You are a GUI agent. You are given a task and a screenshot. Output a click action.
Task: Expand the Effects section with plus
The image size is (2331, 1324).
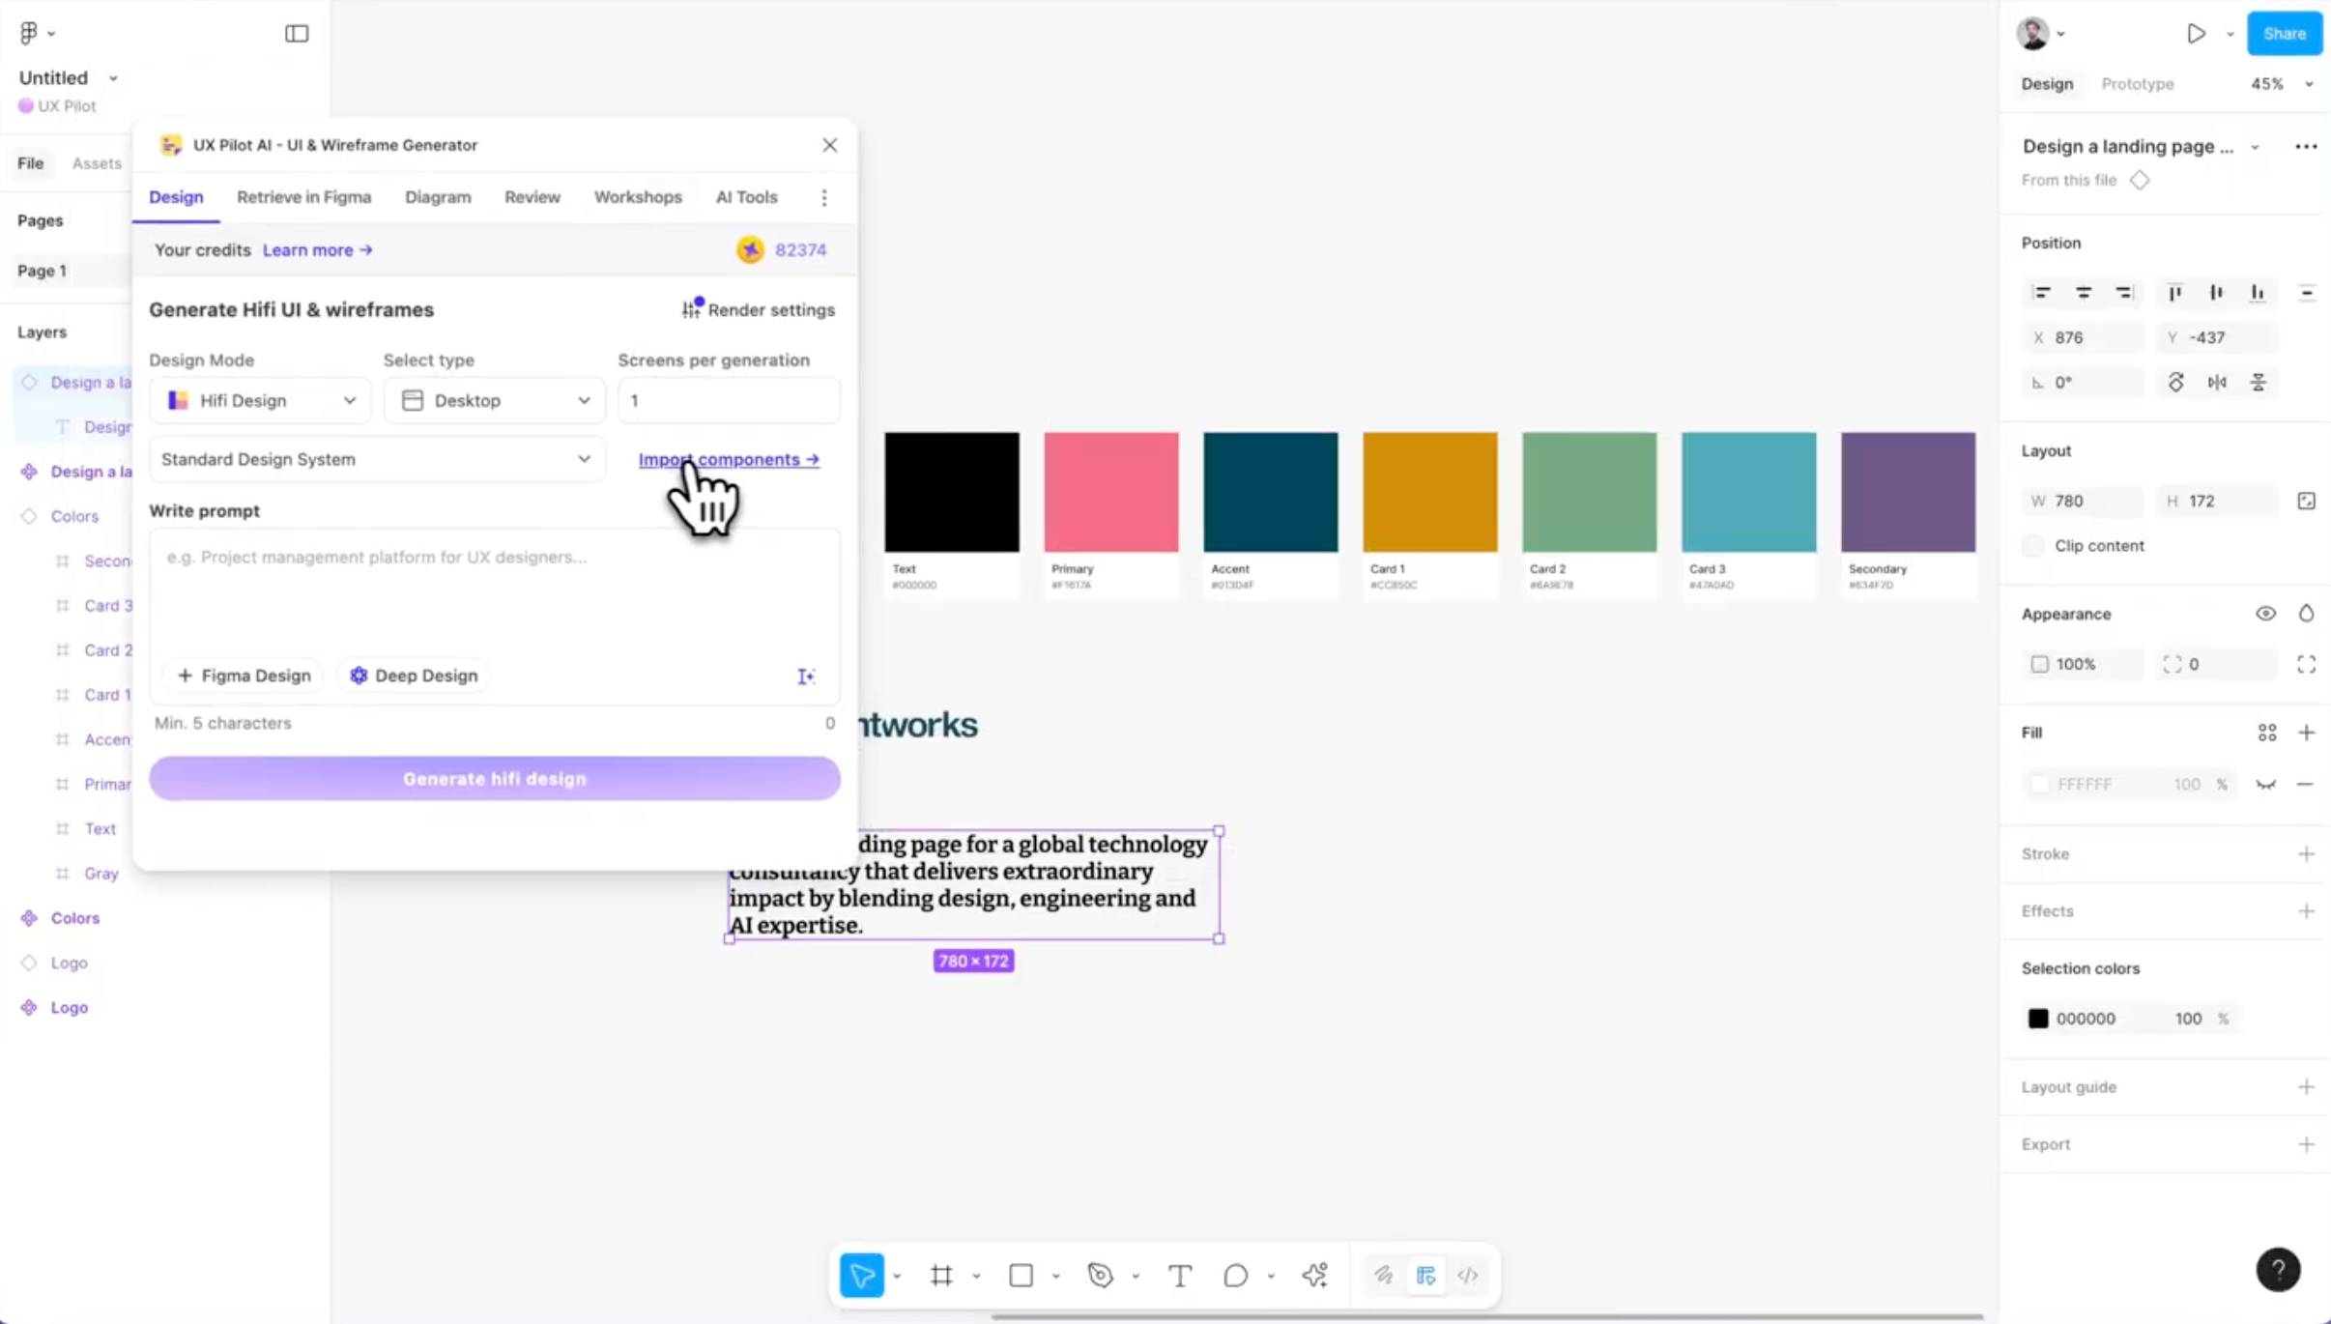[x=2307, y=911]
